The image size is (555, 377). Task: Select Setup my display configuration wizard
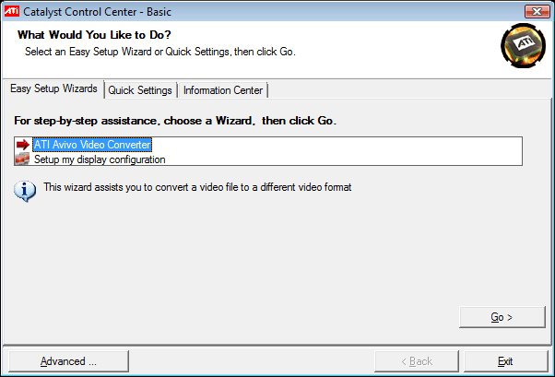click(100, 159)
